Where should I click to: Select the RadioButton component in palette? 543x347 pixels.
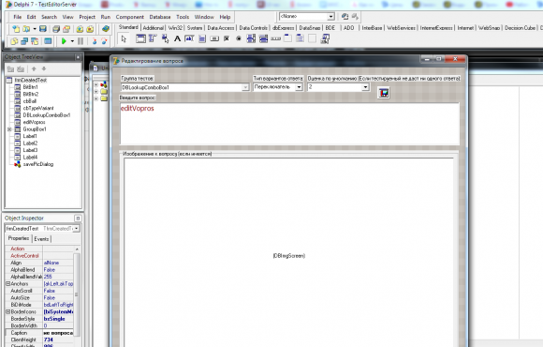click(x=239, y=38)
